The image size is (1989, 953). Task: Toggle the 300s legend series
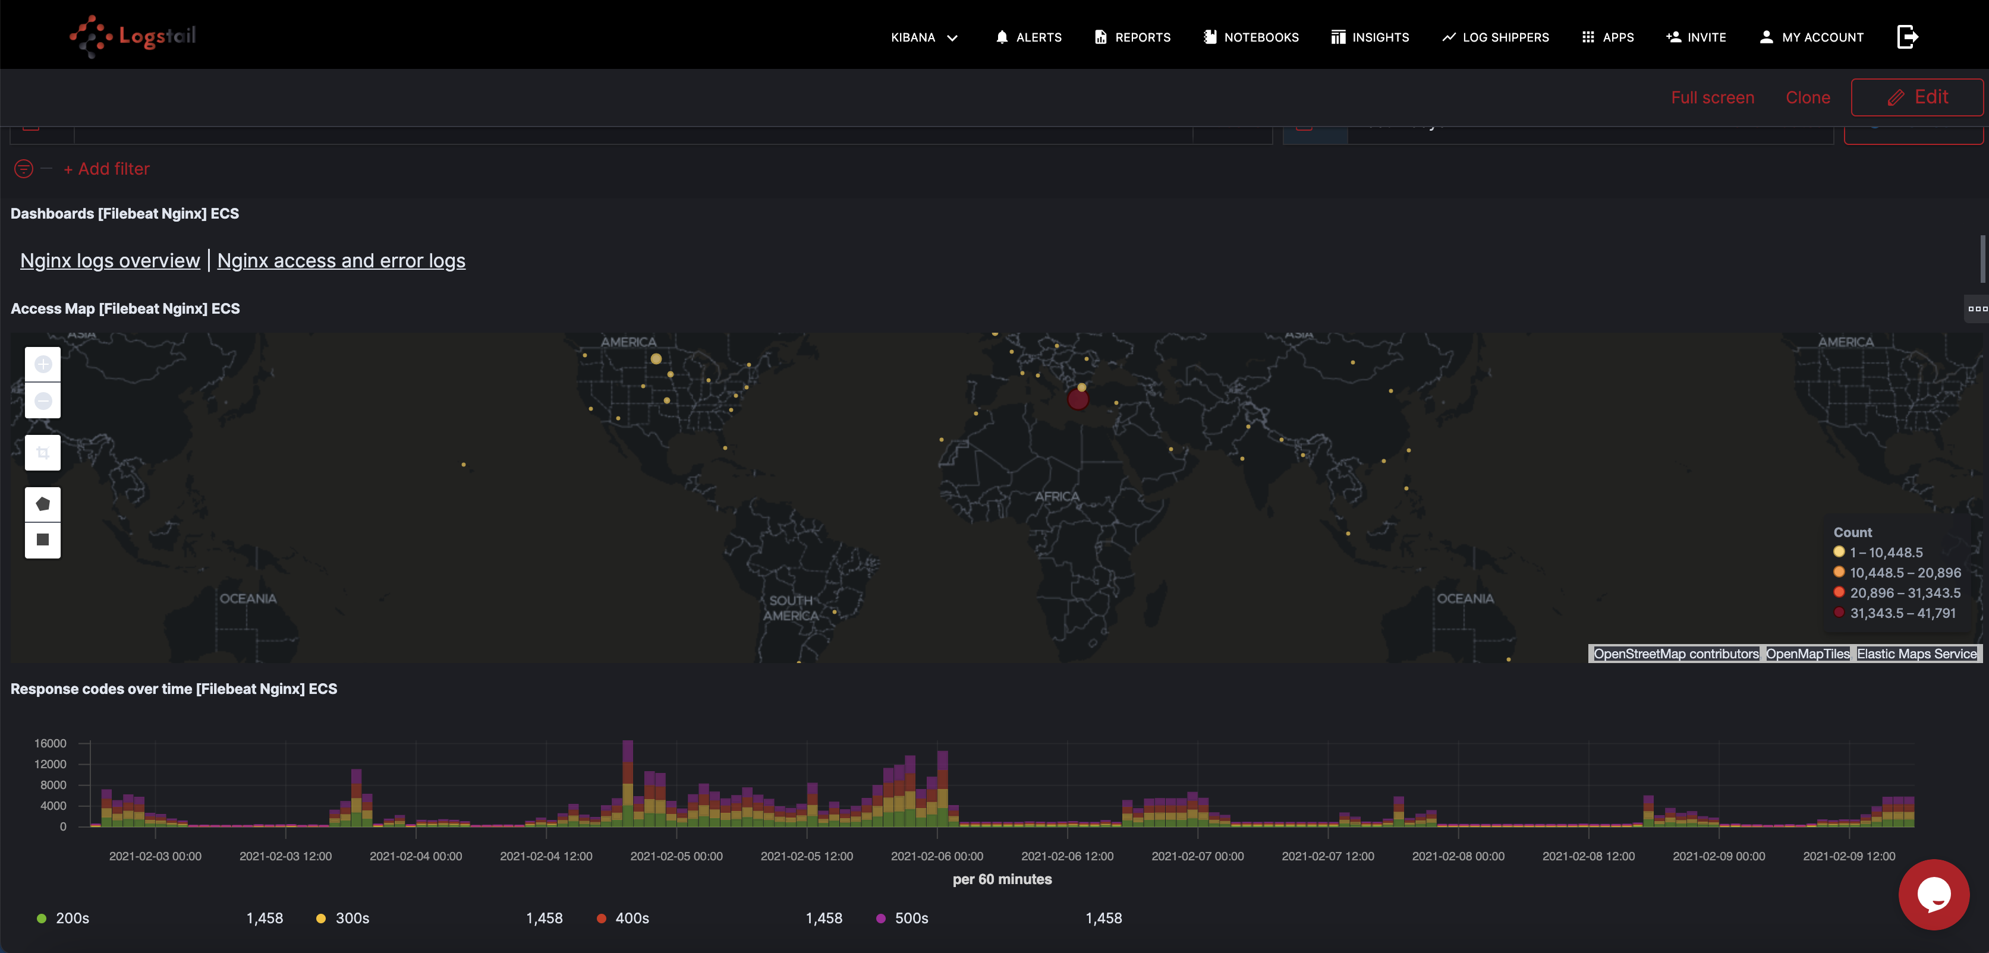[x=351, y=919]
